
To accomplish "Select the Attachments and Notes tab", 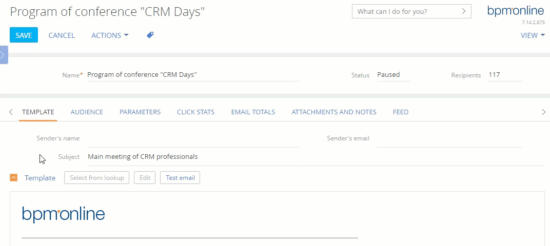I will (x=334, y=112).
